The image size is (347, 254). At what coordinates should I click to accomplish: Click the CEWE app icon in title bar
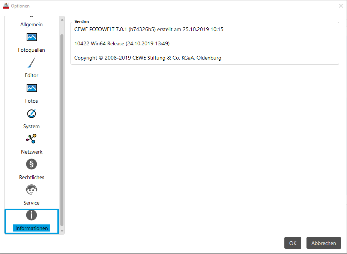pos(6,6)
